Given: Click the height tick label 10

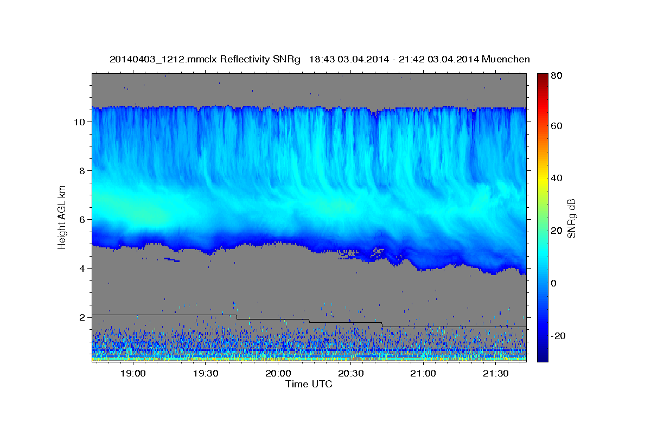Looking at the screenshot, I should [79, 122].
